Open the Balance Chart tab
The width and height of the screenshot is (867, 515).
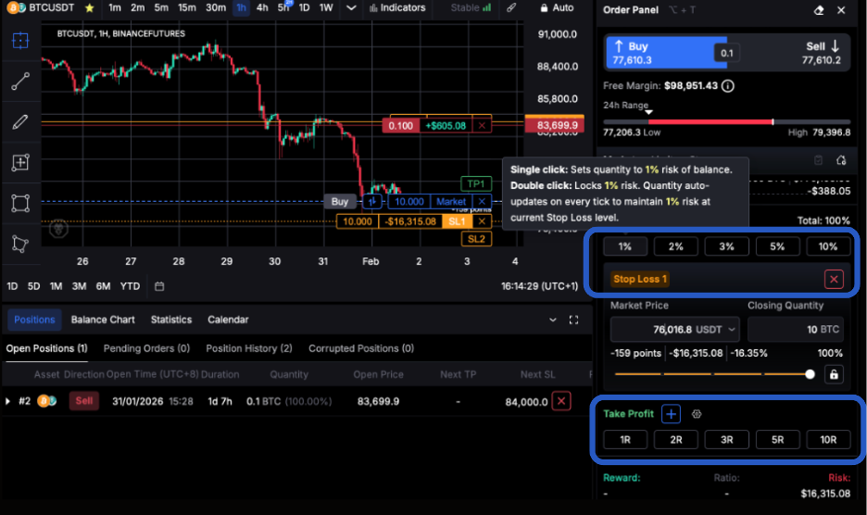coord(103,320)
